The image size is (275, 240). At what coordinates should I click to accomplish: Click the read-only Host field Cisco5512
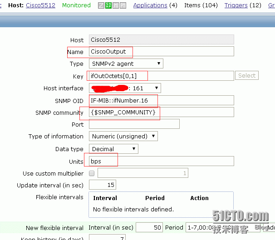click(162, 39)
